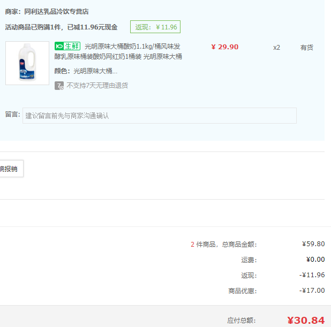Click the 返现 ¥11.96 cashback tag
This screenshot has height=327, width=331.
pyautogui.click(x=155, y=27)
